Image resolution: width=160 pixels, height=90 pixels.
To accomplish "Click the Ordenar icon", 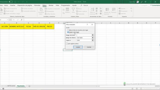I will click(67, 9).
